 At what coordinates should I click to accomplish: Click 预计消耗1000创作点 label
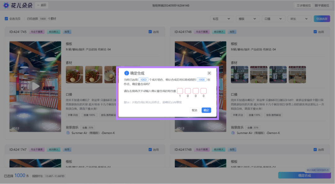pyautogui.click(x=318, y=170)
